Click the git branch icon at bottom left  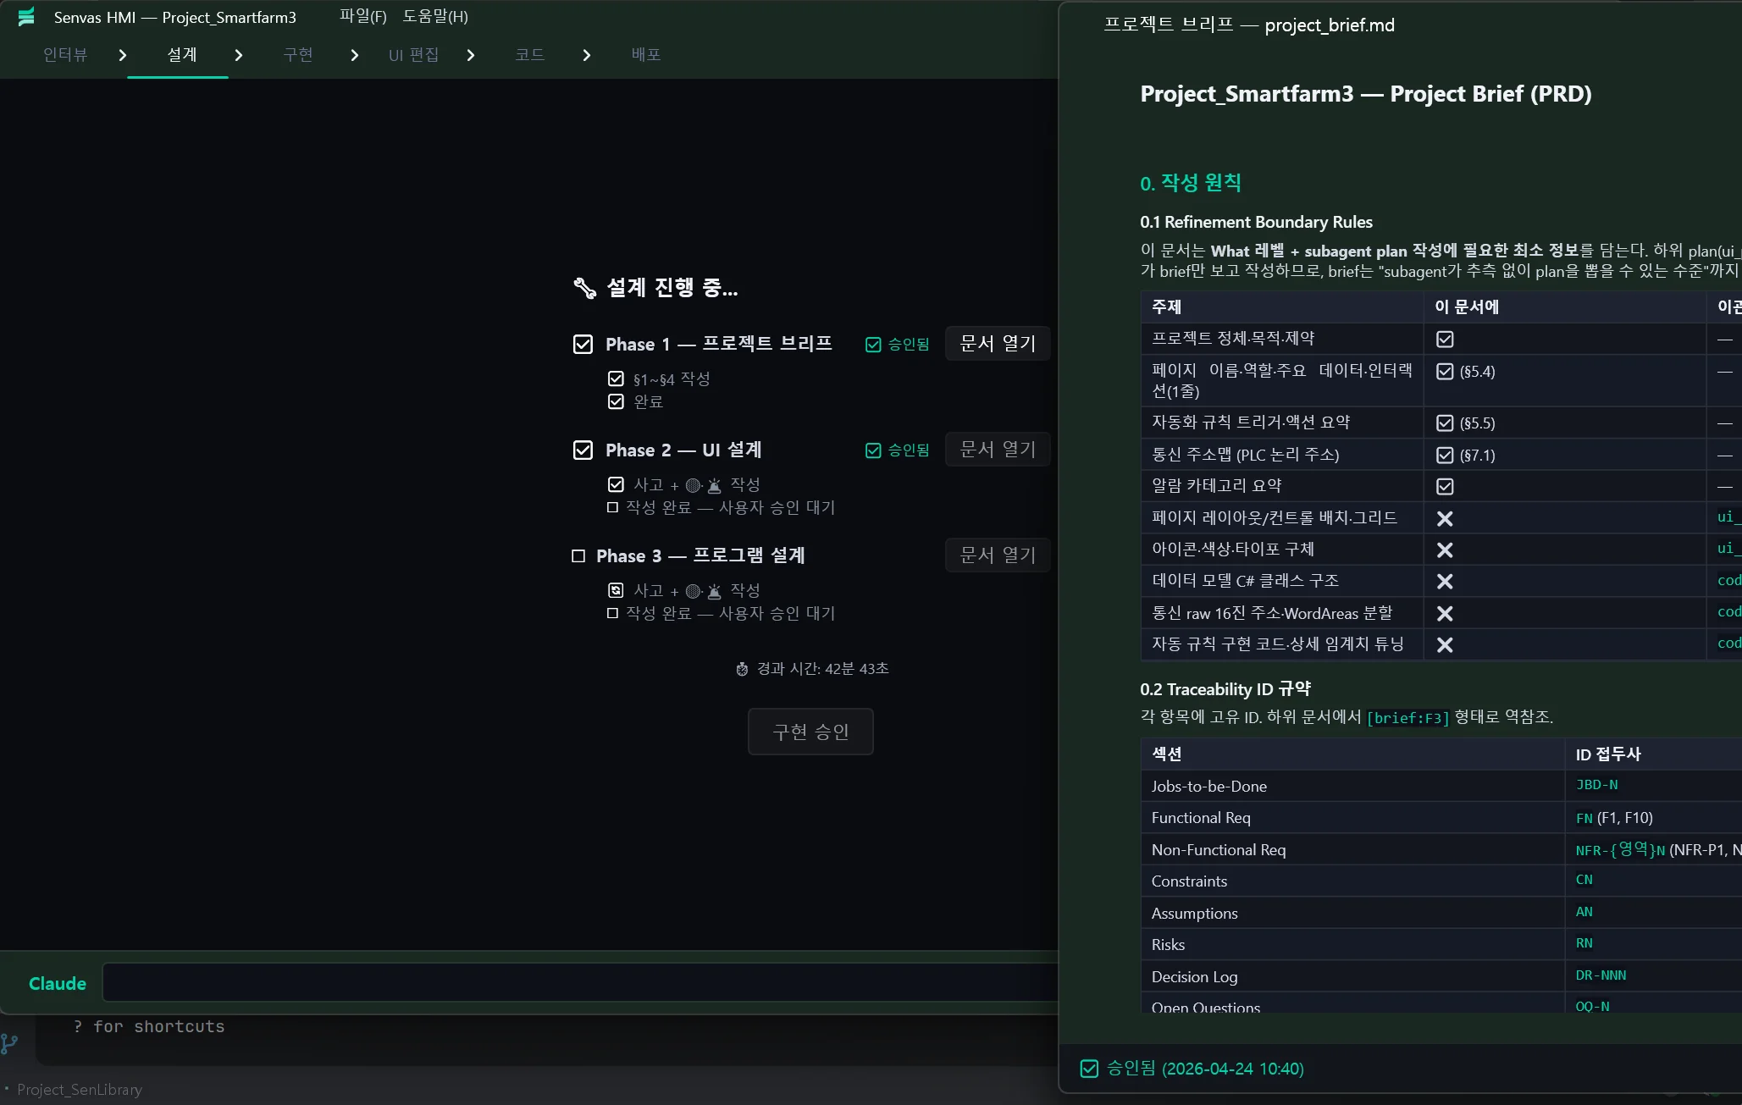9,1043
